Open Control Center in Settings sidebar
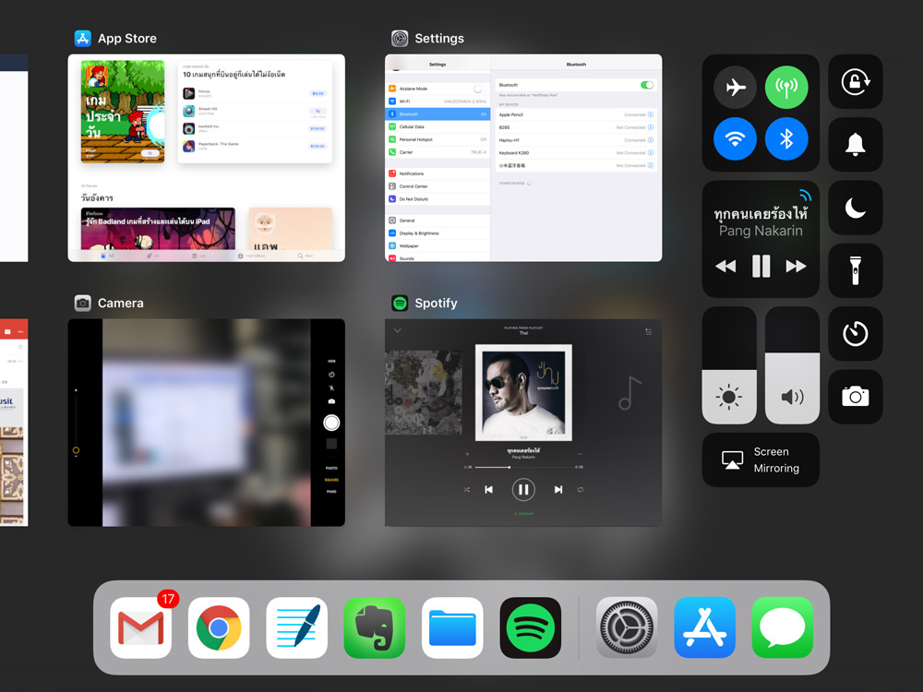This screenshot has height=692, width=923. point(438,186)
